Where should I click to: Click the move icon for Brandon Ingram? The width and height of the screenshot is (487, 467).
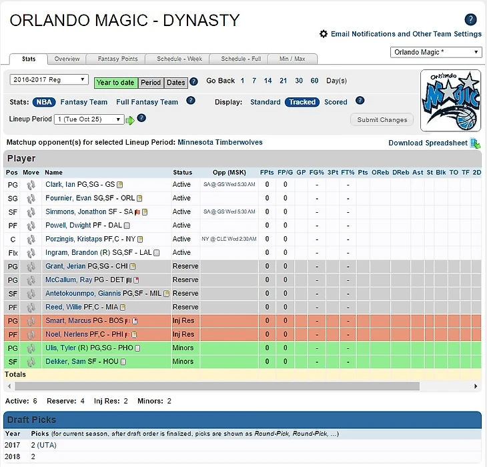click(31, 254)
